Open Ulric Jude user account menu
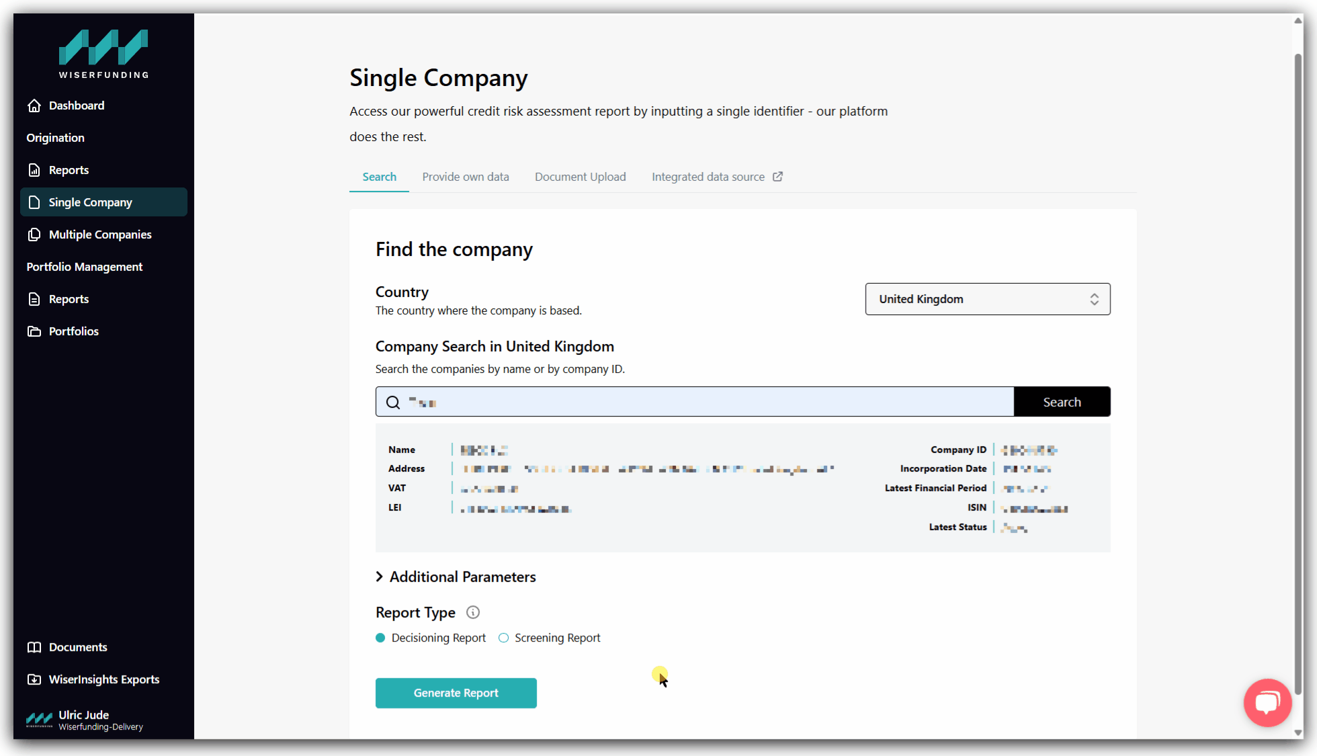This screenshot has height=756, width=1317. pyautogui.click(x=84, y=720)
